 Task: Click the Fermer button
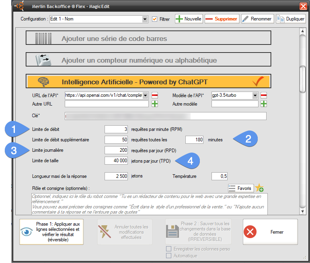pos(270,232)
